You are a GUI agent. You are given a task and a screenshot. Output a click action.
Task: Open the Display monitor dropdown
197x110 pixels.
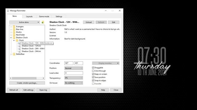(x=106, y=63)
